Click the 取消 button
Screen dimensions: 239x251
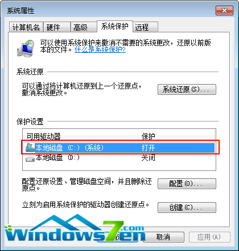click(164, 237)
